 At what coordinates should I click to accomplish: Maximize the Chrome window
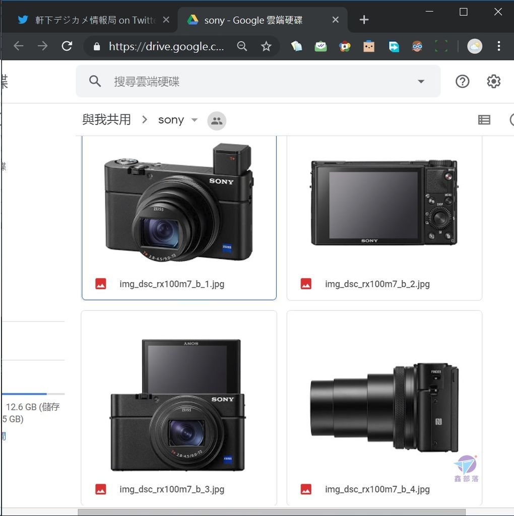pos(463,12)
